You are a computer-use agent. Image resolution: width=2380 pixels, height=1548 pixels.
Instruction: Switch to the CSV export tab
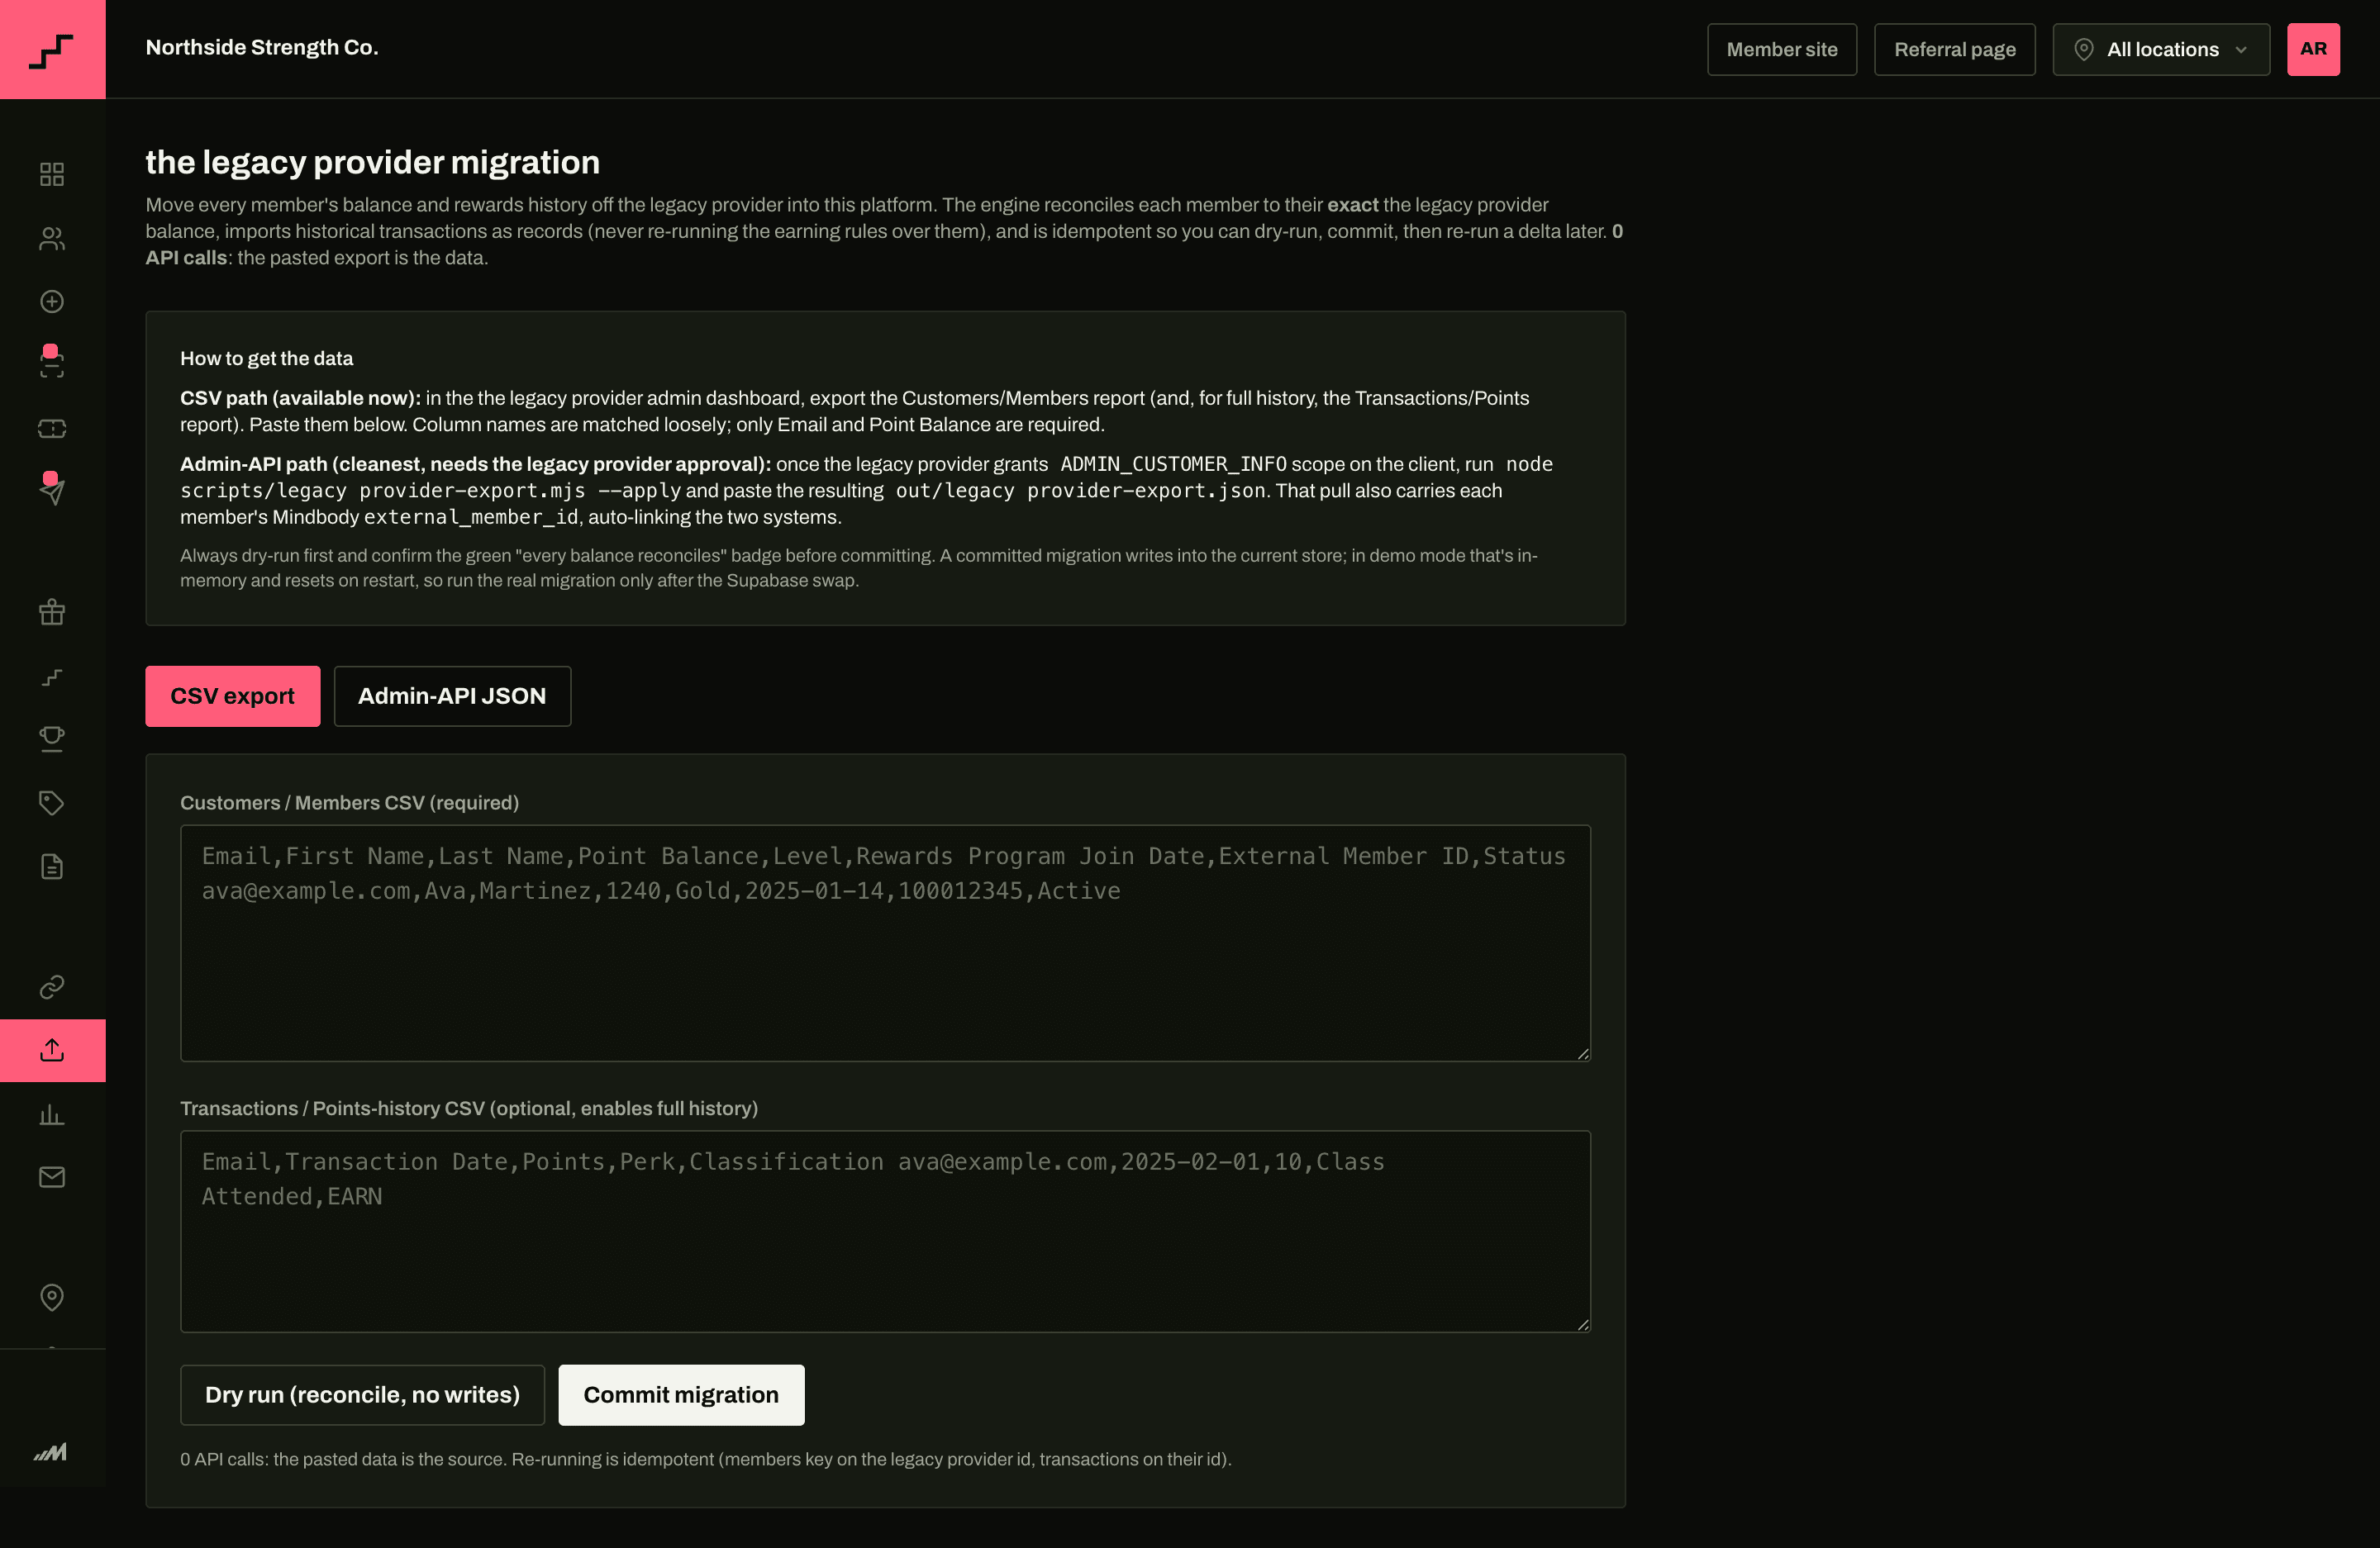tap(232, 696)
